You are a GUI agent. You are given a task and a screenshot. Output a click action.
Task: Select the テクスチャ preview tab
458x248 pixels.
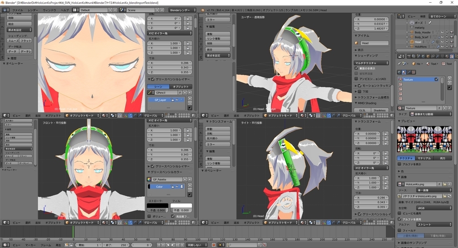[406, 158]
